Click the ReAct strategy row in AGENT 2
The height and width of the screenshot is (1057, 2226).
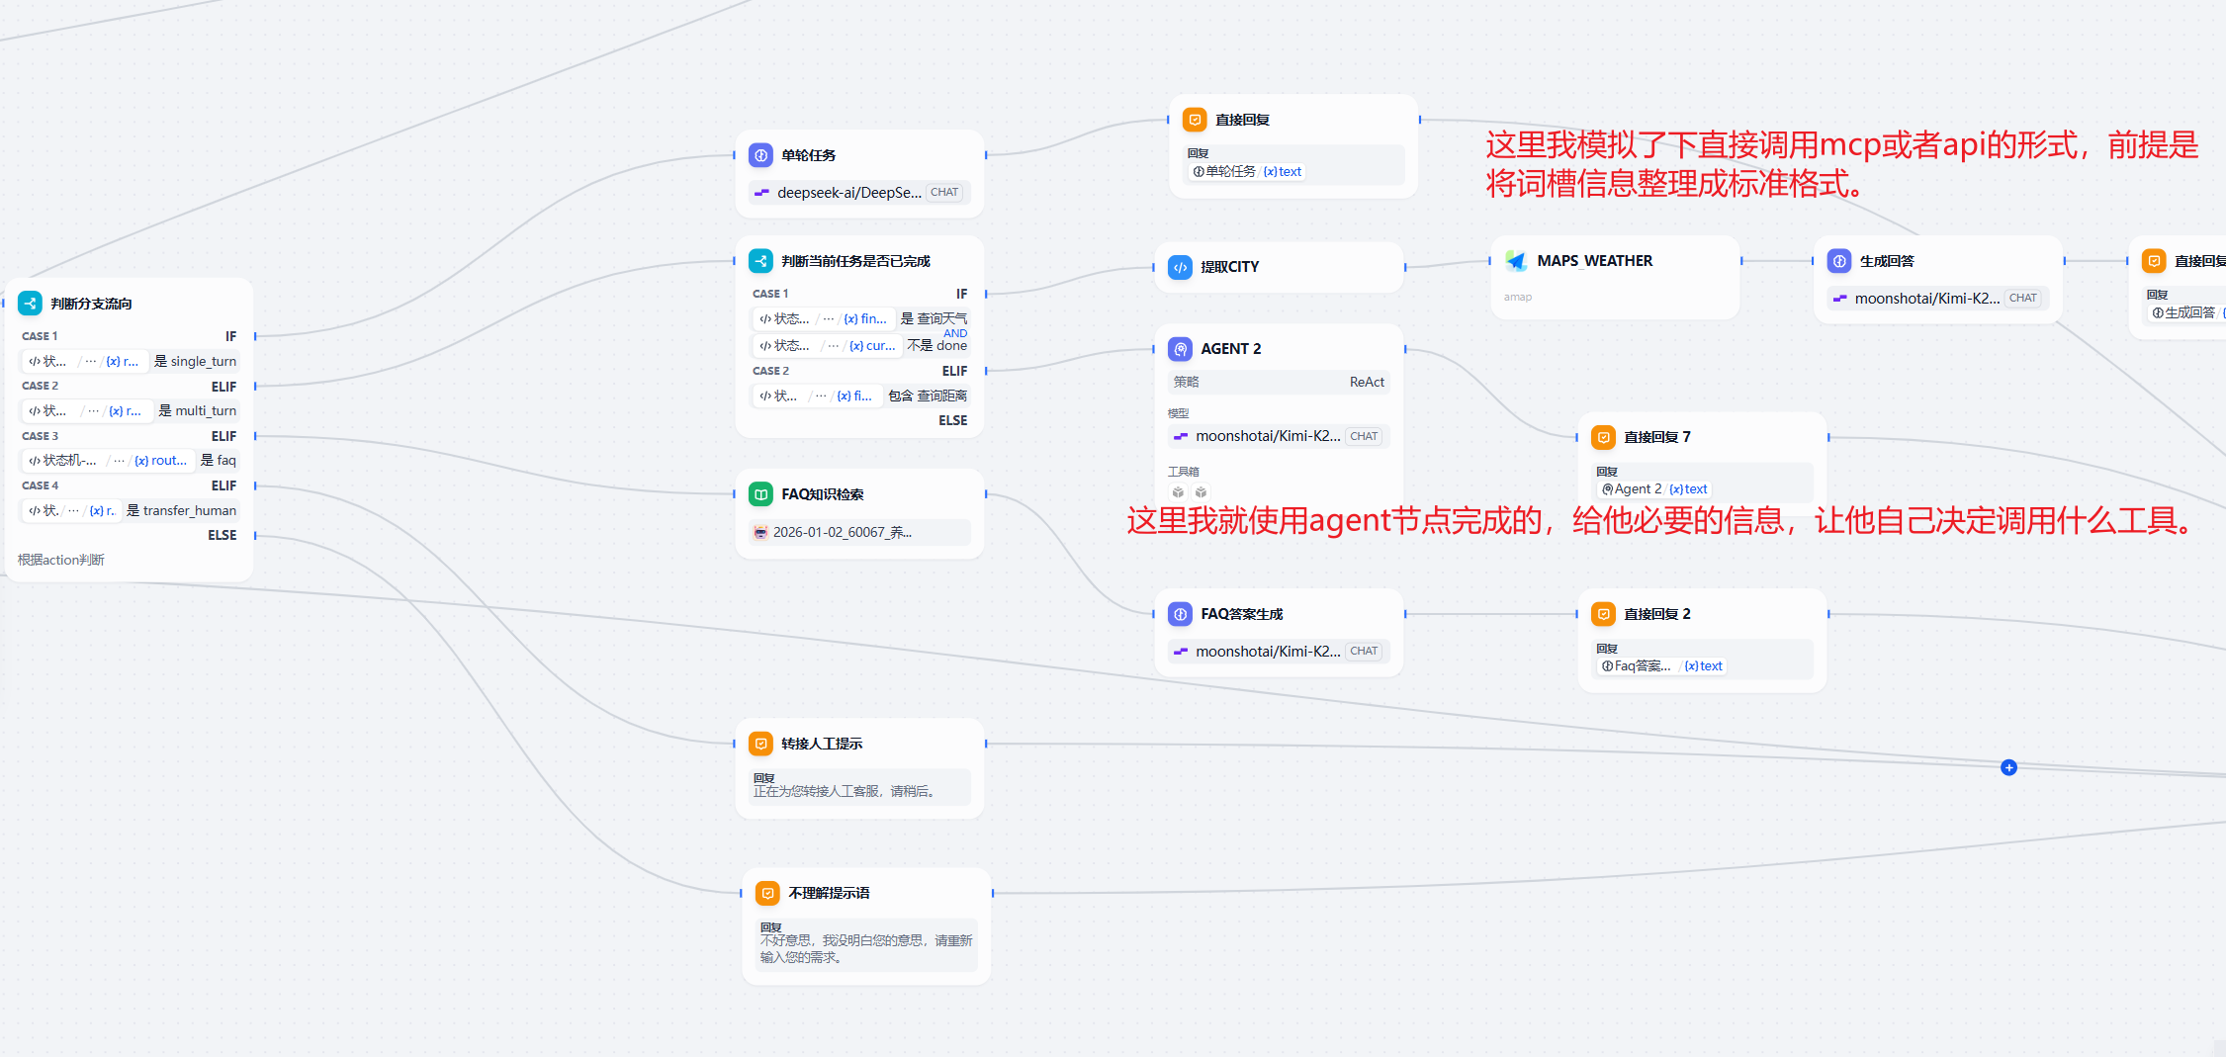click(1278, 382)
